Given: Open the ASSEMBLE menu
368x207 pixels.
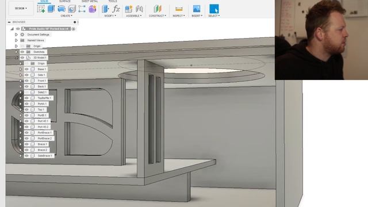Looking at the screenshot, I should [134, 16].
